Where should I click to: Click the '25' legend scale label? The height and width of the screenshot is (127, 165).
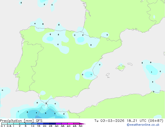point(50,126)
